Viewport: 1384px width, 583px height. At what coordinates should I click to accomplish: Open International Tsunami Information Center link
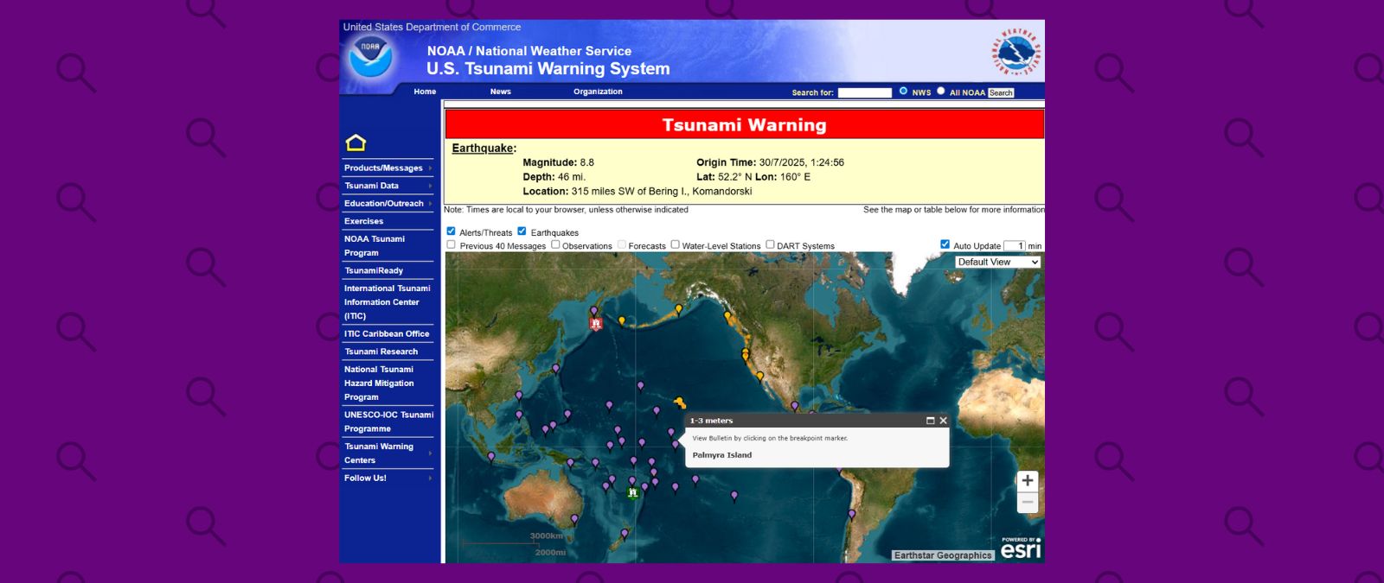pyautogui.click(x=387, y=302)
